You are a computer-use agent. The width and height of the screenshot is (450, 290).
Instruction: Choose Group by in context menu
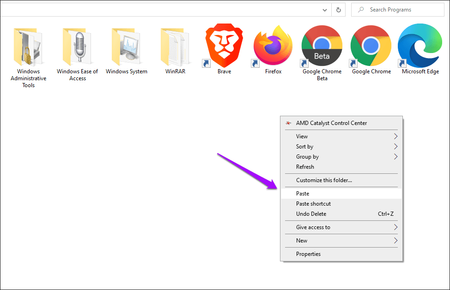341,157
